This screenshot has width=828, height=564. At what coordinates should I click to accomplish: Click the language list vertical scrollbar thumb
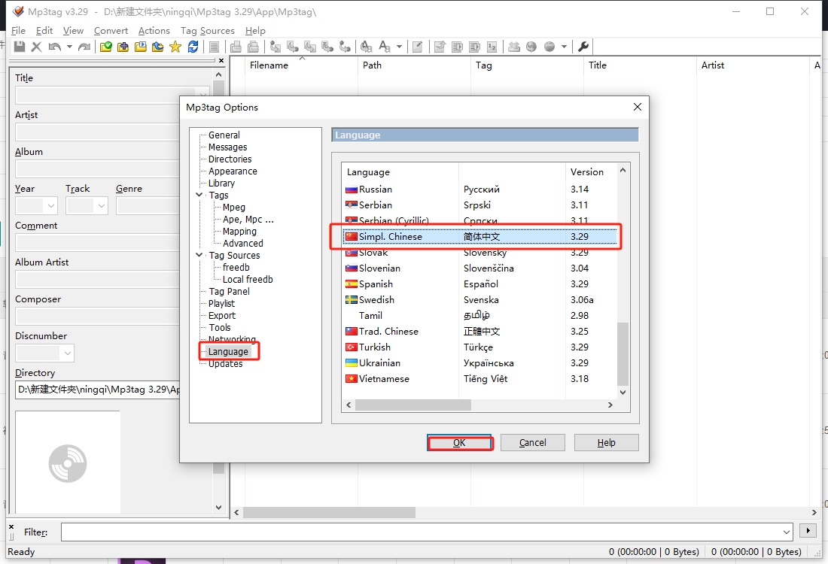(x=623, y=354)
